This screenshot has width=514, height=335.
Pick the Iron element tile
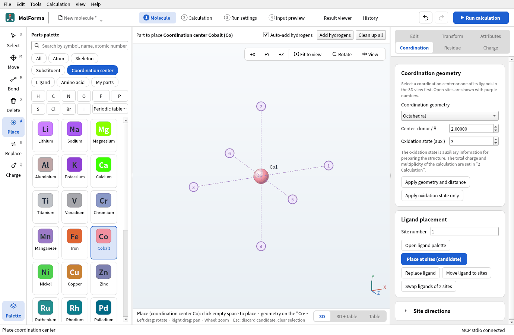74,242
